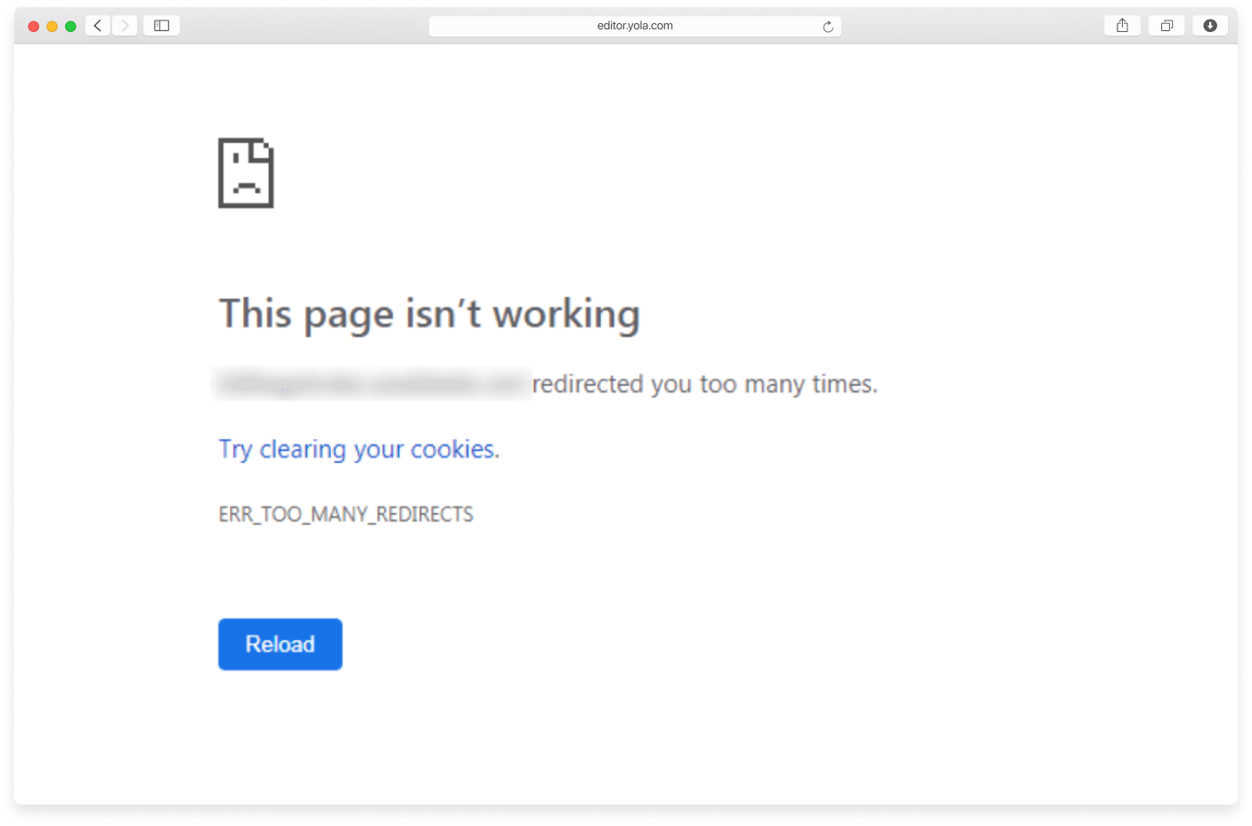
Task: Click the blurred redirecting site name
Action: click(x=372, y=383)
